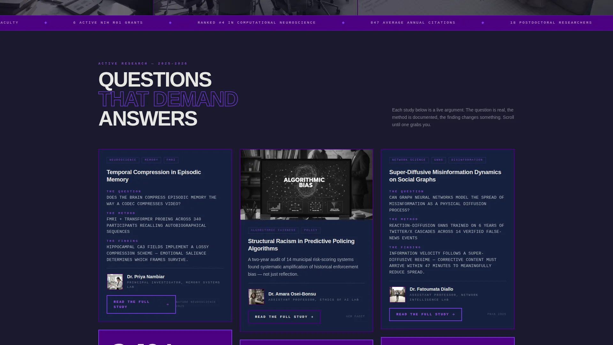Select the Disinformation tag
Image resolution: width=613 pixels, height=345 pixels.
pyautogui.click(x=467, y=160)
